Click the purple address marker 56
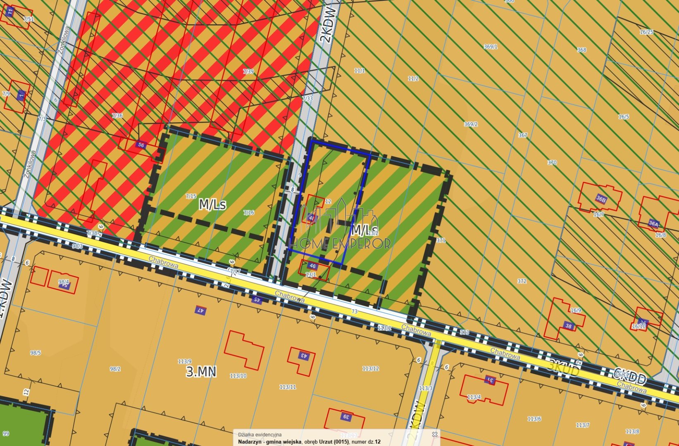This screenshot has width=679, height=446. [141, 145]
